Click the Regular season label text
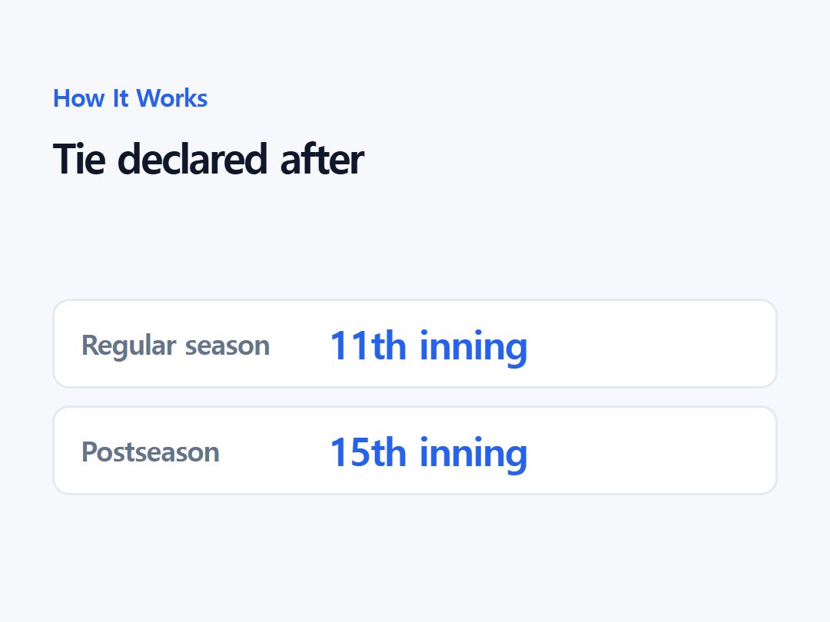This screenshot has height=622, width=830. 176,346
